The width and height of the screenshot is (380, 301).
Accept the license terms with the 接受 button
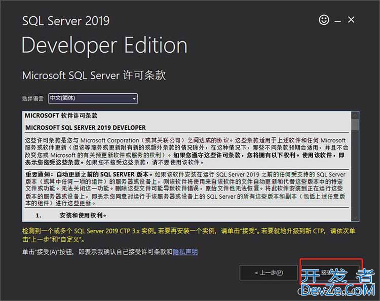coord(330,273)
